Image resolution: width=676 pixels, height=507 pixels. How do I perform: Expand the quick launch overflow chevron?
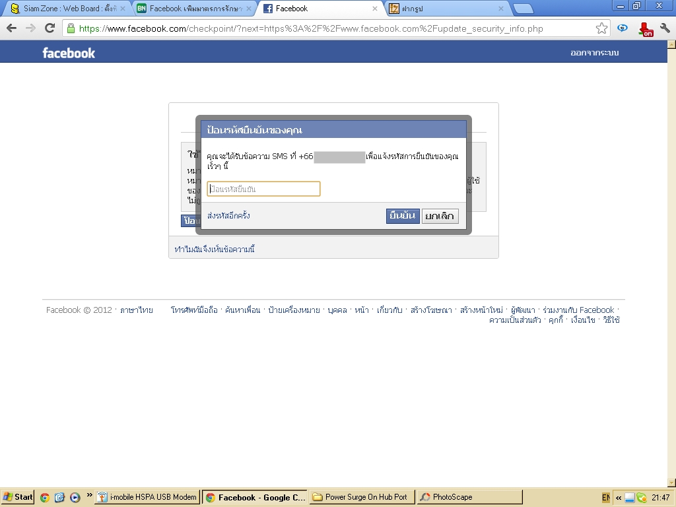click(x=89, y=495)
